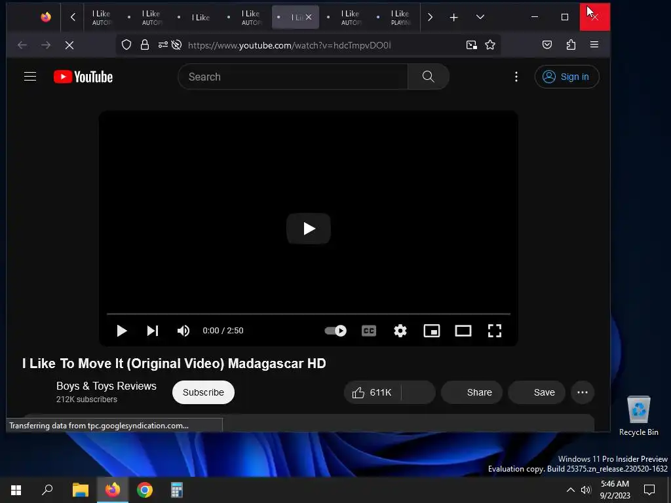The image size is (671, 503).
Task: Toggle closed captions (CC)
Action: coord(369,331)
